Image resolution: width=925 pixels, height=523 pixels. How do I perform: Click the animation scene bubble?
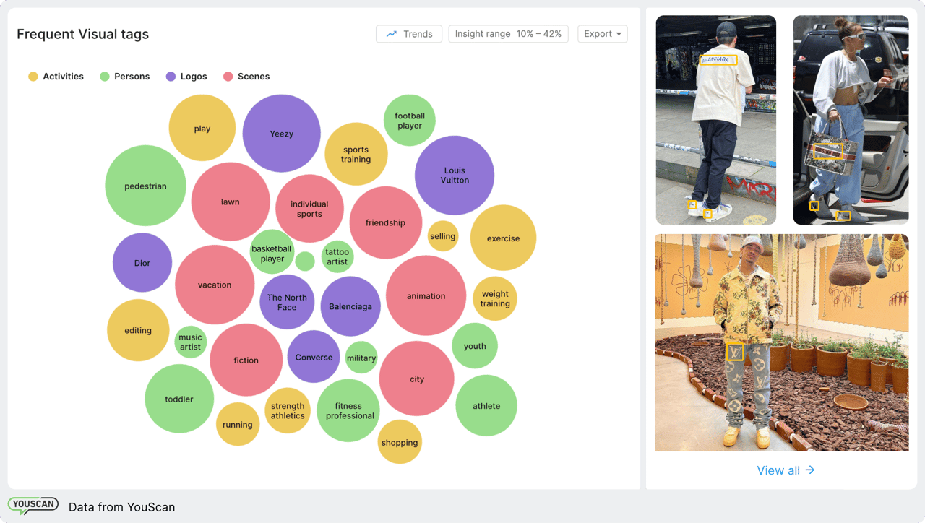tap(426, 295)
